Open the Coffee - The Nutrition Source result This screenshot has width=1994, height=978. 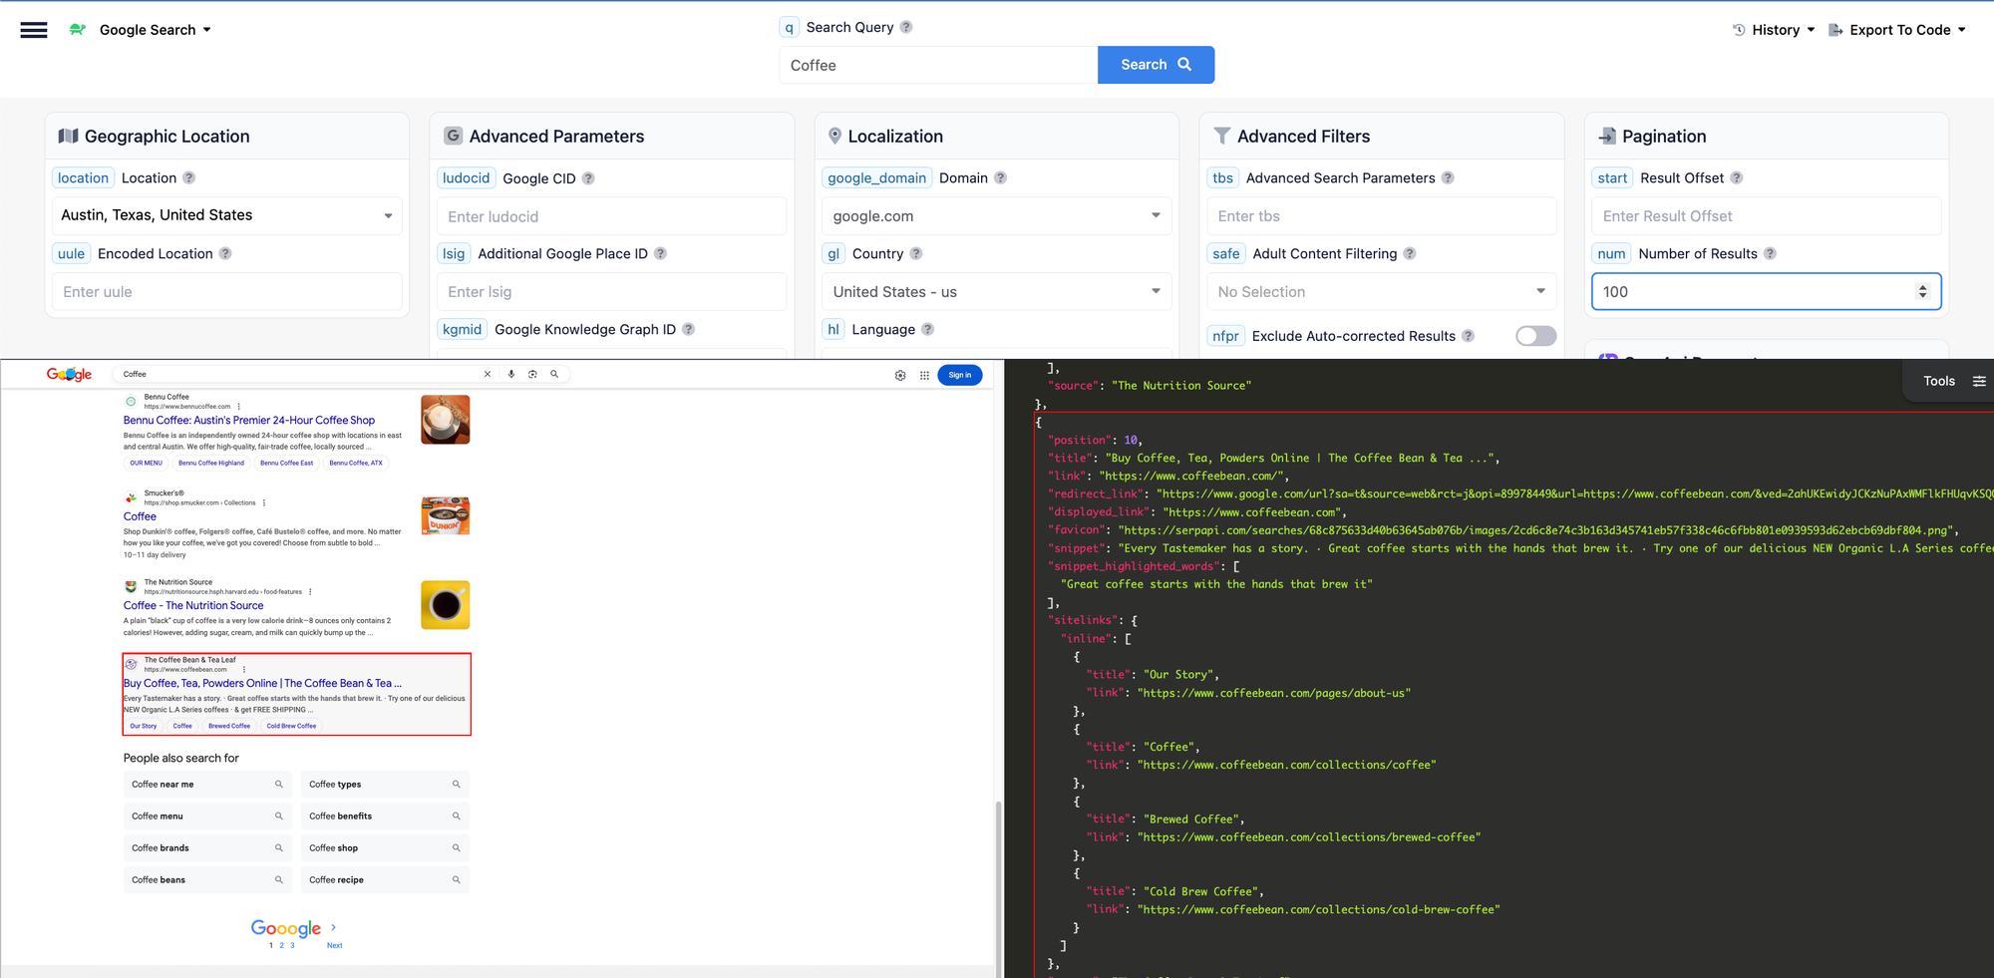pos(193,606)
